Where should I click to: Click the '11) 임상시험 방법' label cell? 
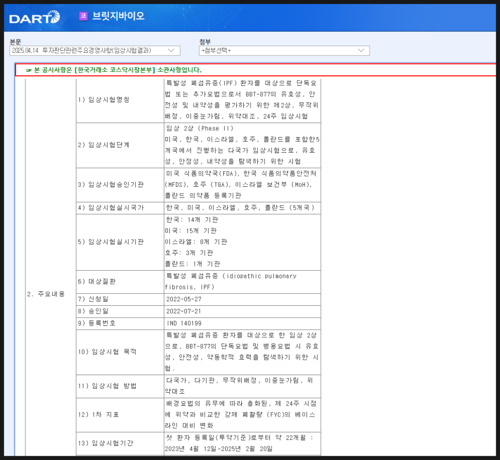120,387
